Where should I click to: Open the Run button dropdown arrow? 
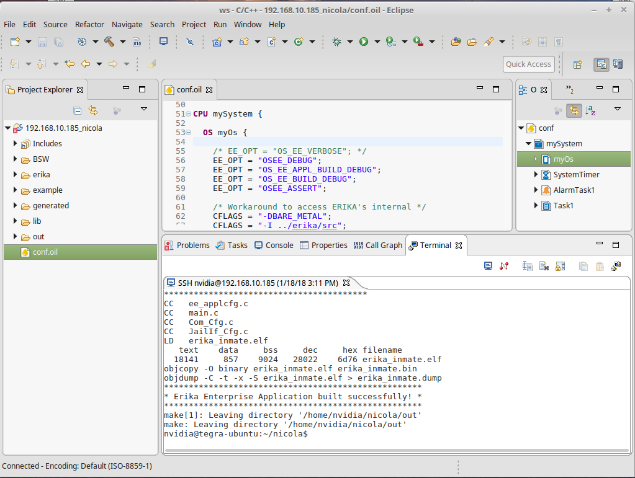click(x=377, y=42)
